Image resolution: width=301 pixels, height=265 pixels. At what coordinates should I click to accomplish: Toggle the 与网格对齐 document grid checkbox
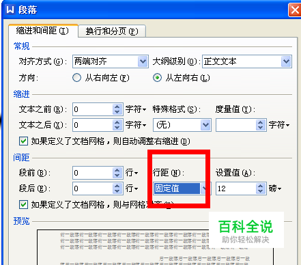[23, 204]
